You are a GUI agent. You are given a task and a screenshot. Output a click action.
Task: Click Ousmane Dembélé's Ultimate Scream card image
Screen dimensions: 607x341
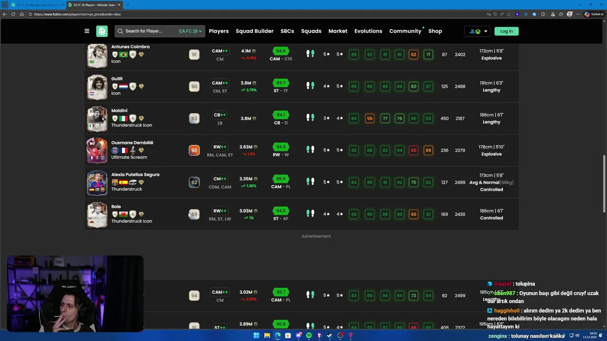[x=97, y=150]
